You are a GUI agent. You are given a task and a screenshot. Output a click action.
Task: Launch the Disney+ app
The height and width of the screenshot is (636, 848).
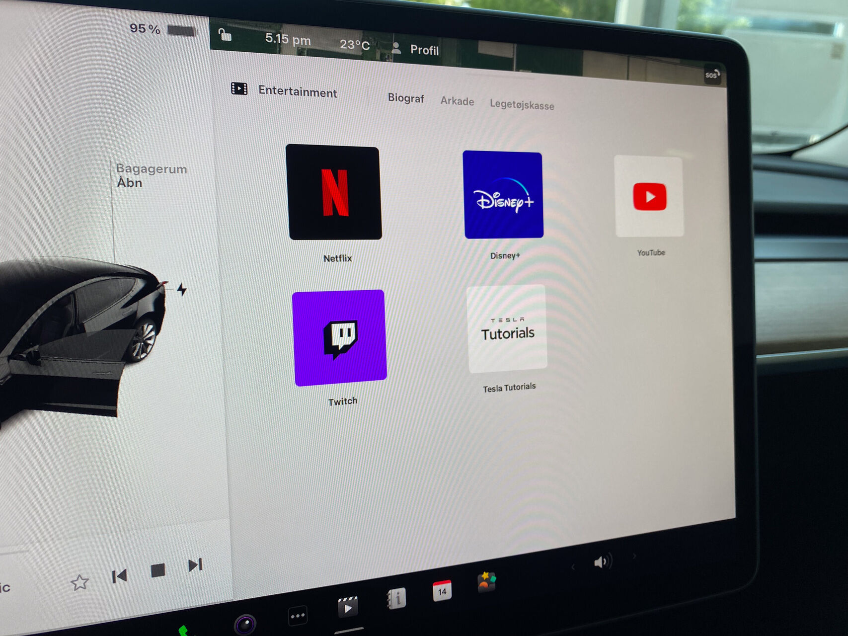[503, 195]
